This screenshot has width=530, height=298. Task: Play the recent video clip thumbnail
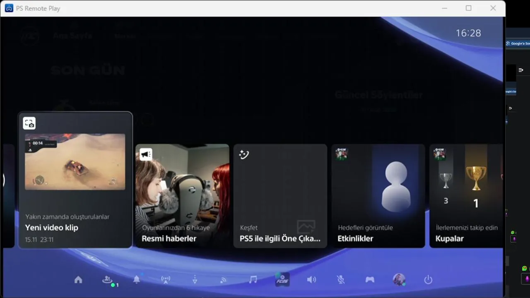click(75, 161)
